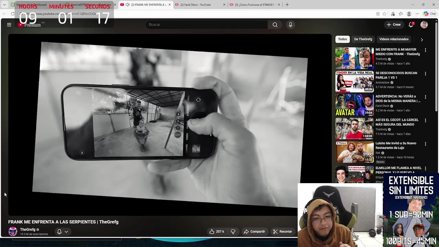Close the ¿Como Funciona el ETANOL? tab

[279, 5]
